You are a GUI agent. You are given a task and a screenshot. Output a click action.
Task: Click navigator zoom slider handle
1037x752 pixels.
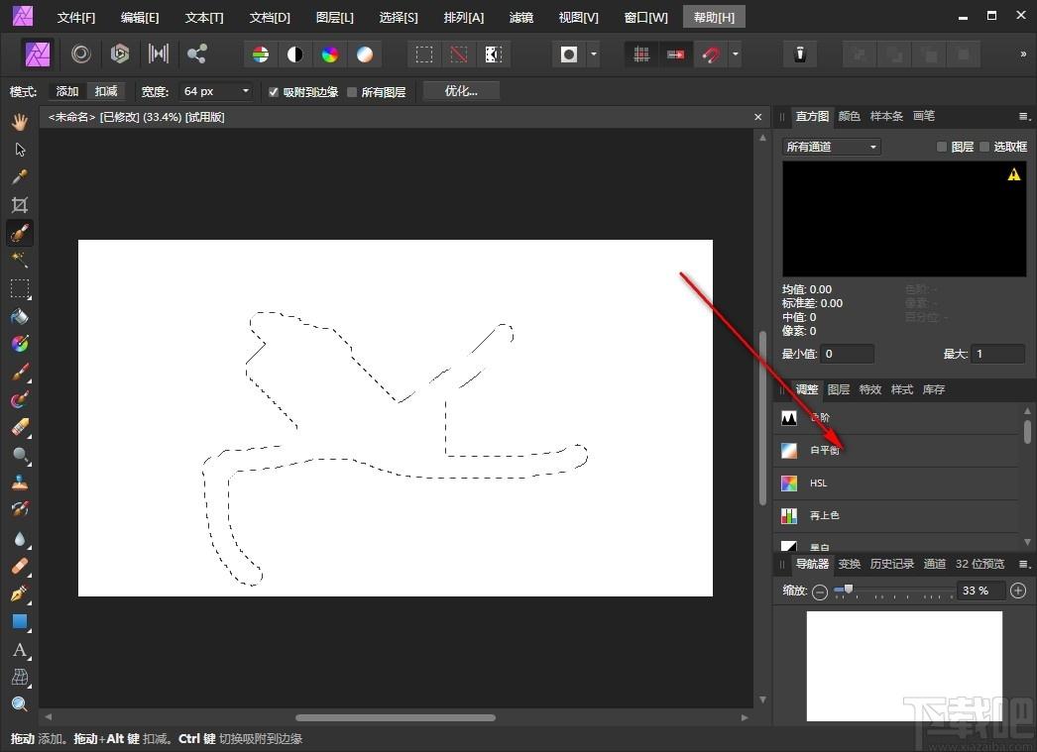pyautogui.click(x=849, y=589)
